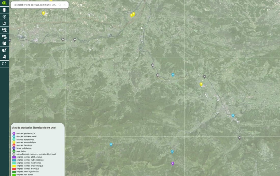The width and height of the screenshot is (280, 176).
Task: Click the snowflake-shaped sidebar tool
Action: point(4,17)
